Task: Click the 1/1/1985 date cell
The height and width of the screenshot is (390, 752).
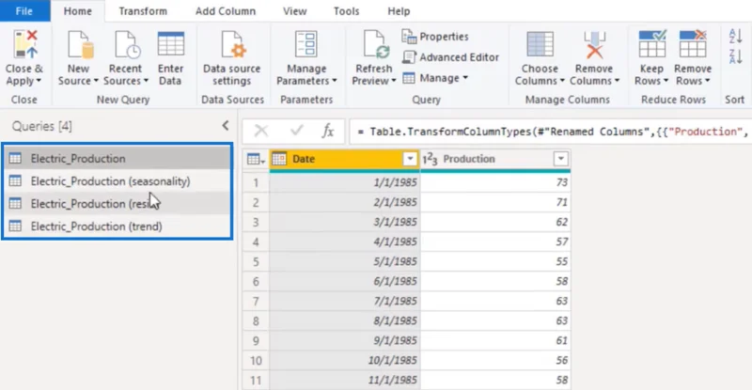Action: [344, 182]
